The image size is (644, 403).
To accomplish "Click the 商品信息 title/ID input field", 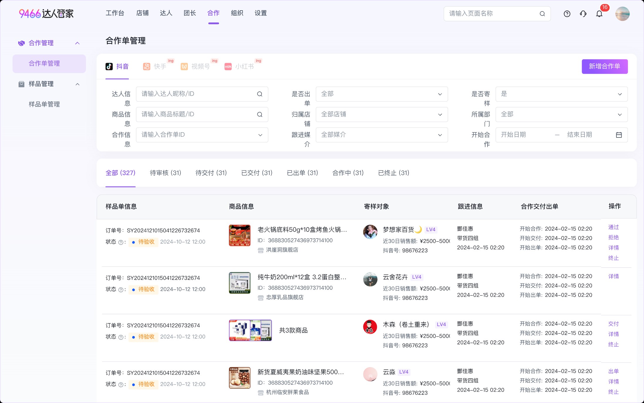I will pos(197,114).
